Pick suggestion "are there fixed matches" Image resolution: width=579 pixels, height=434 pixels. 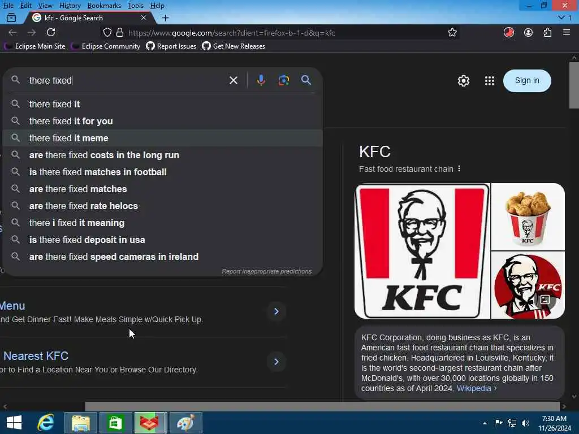[x=162, y=189]
